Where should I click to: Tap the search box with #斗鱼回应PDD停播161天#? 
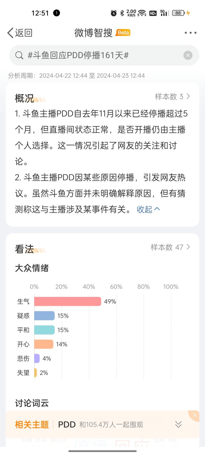tap(97, 55)
